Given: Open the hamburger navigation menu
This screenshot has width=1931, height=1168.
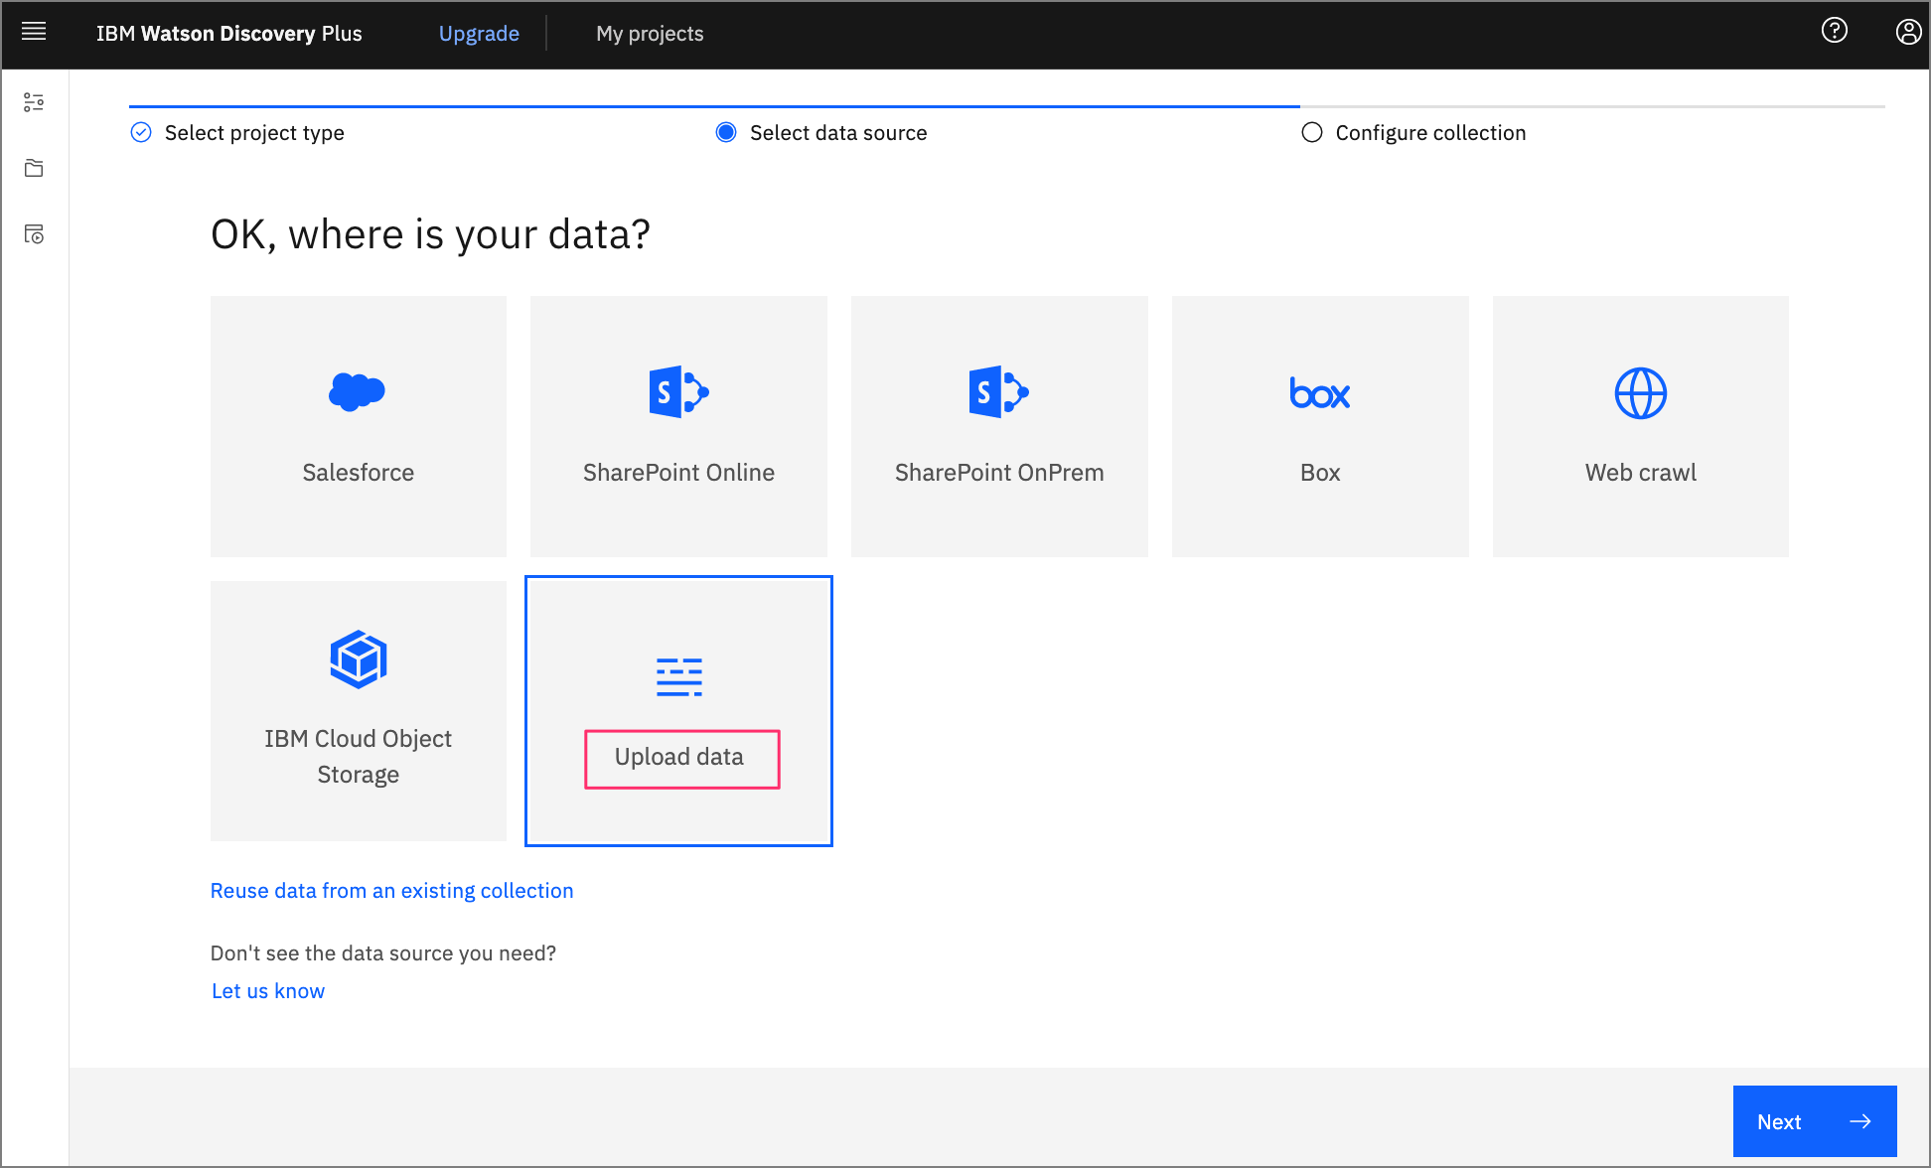Looking at the screenshot, I should [x=34, y=33].
